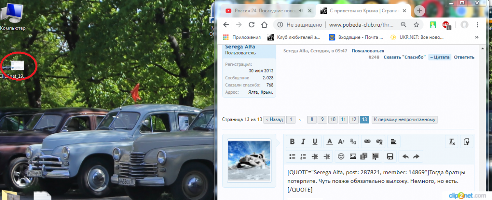Click the Пожаловаться link
This screenshot has width=492, height=200.
click(368, 51)
